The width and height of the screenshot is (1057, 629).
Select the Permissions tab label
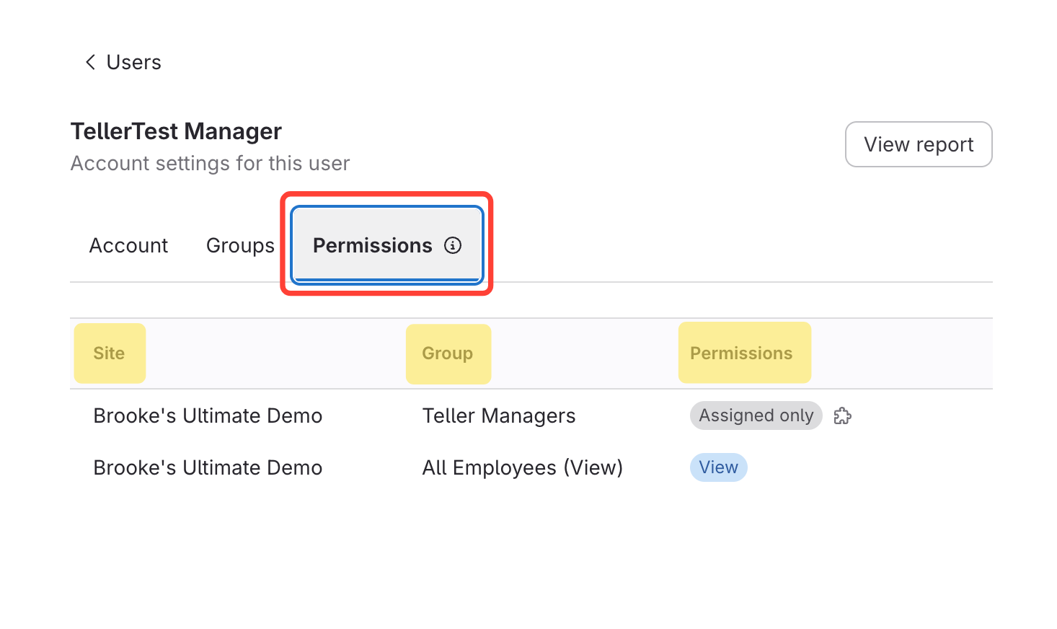point(372,246)
